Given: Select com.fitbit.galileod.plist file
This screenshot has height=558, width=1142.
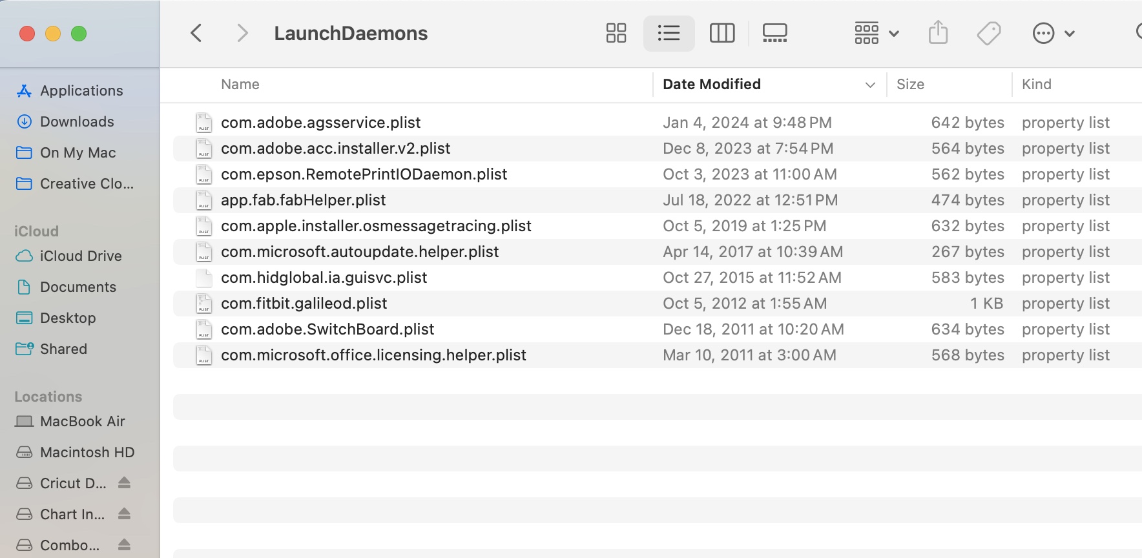Looking at the screenshot, I should pyautogui.click(x=304, y=304).
